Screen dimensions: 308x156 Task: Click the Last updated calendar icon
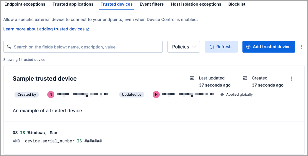click(192, 78)
